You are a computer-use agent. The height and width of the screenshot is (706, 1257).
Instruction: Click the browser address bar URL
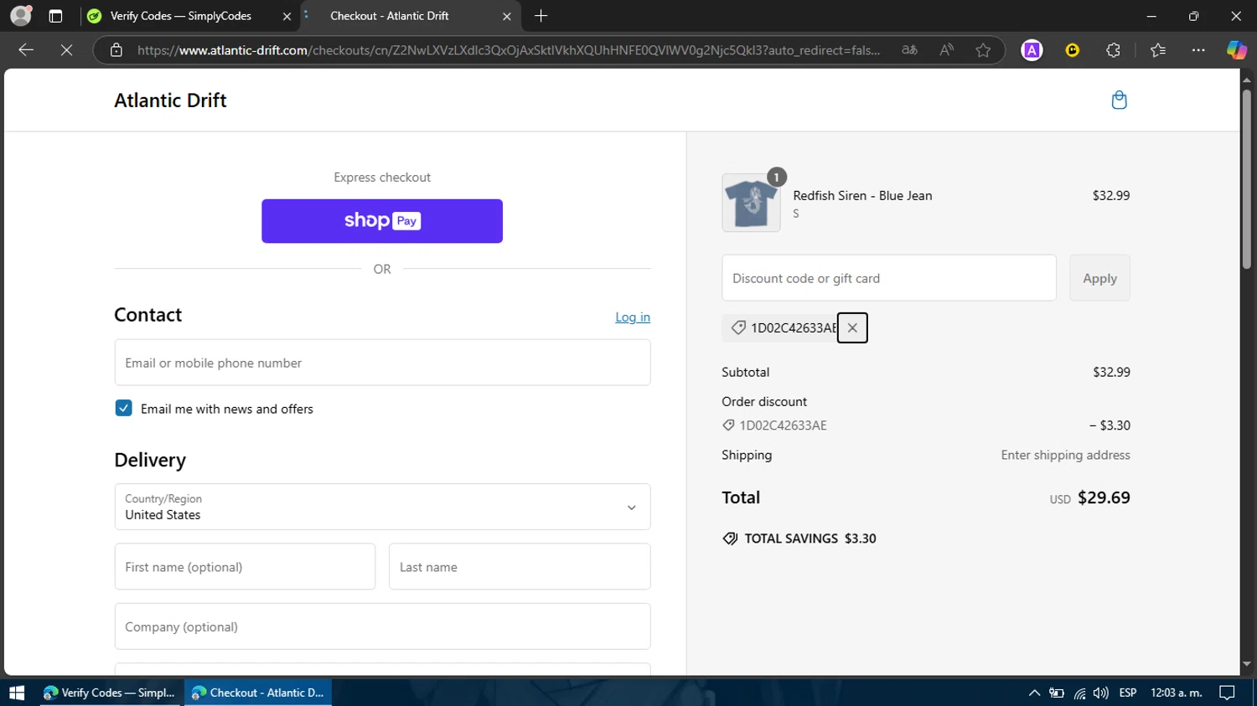coord(509,50)
